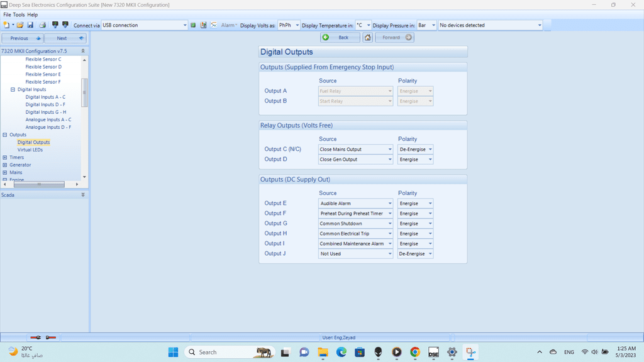The image size is (644, 362).
Task: Open the Settings gear in the taskbar
Action: point(452,352)
